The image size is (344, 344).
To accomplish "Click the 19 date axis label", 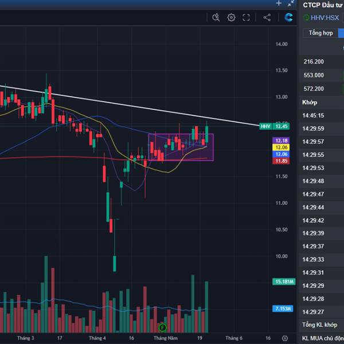I will (200, 338).
